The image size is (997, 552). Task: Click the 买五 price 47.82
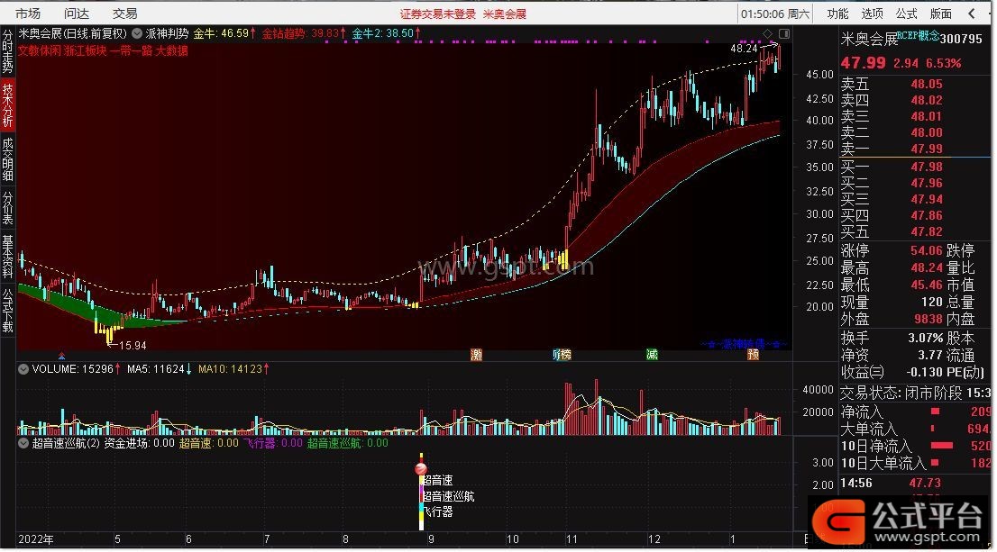coord(927,231)
